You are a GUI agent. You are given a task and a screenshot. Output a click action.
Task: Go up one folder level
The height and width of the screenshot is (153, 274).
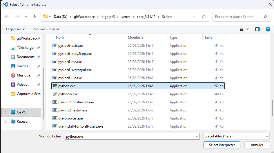coord(34,17)
